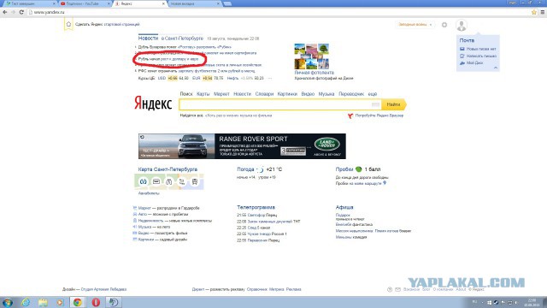Open Internet Explorer from taskbar
This screenshot has height=308, width=547.
[x=26, y=302]
